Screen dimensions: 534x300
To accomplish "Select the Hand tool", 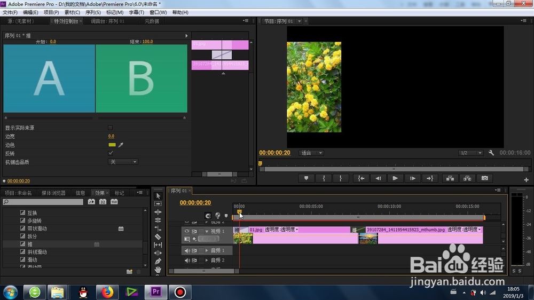I will tap(158, 270).
